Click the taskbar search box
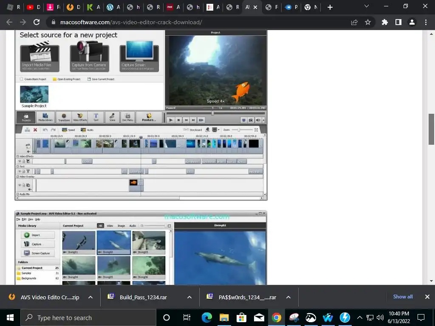This screenshot has height=326, width=435. (88, 318)
